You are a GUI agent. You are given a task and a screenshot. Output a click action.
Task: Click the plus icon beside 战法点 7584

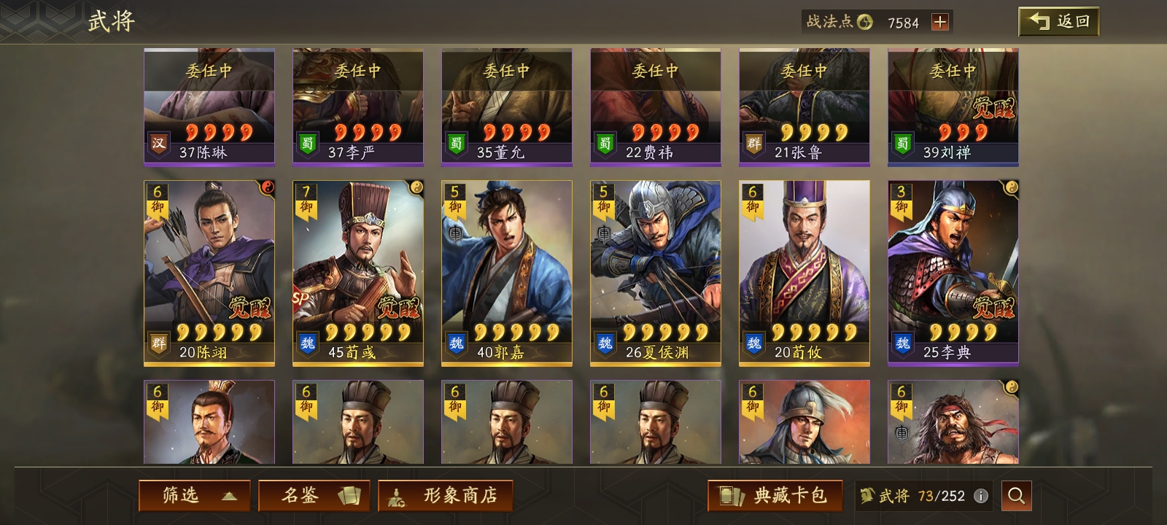tap(939, 22)
